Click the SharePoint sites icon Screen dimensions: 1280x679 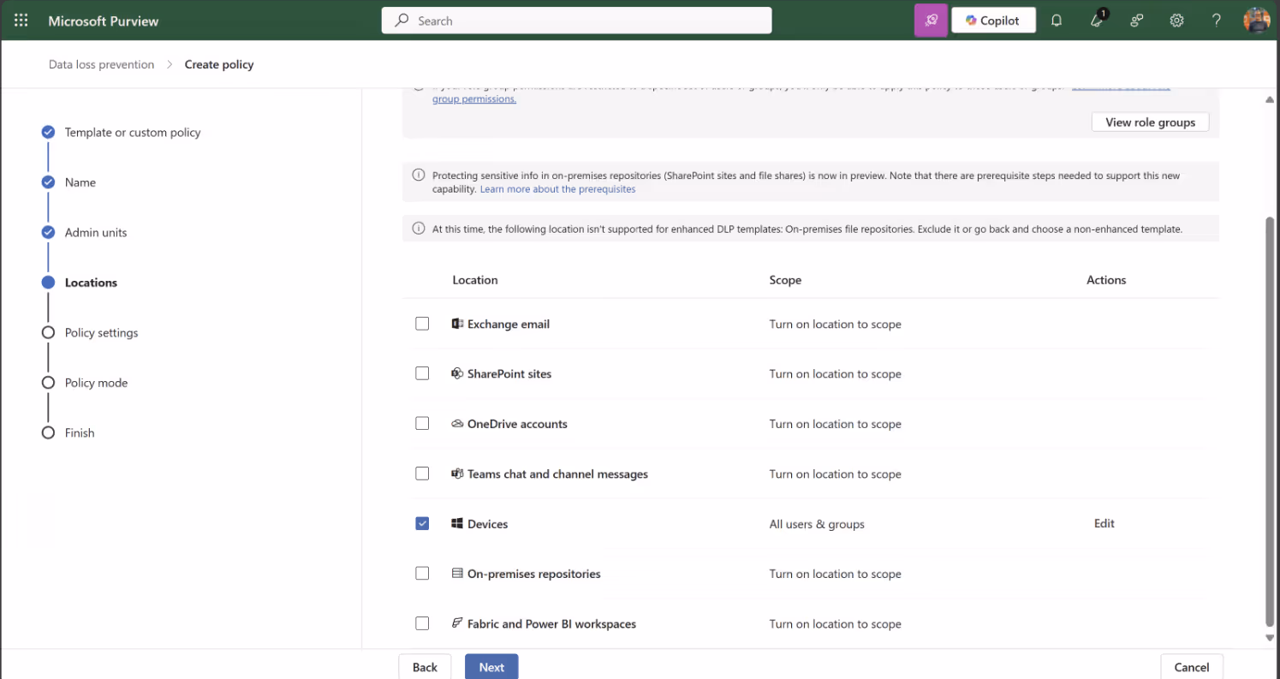tap(457, 373)
